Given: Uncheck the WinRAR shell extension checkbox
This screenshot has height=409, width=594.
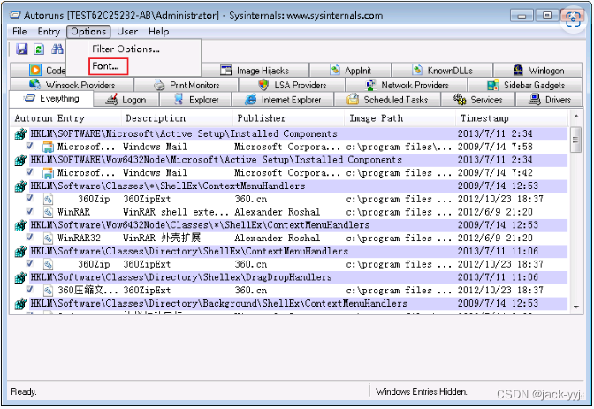Looking at the screenshot, I should click(x=30, y=211).
